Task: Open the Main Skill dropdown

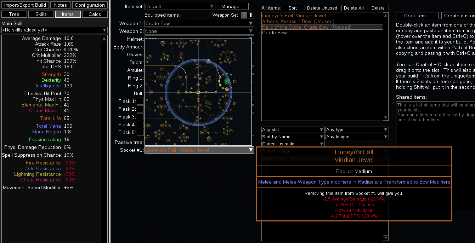Action: coord(55,30)
